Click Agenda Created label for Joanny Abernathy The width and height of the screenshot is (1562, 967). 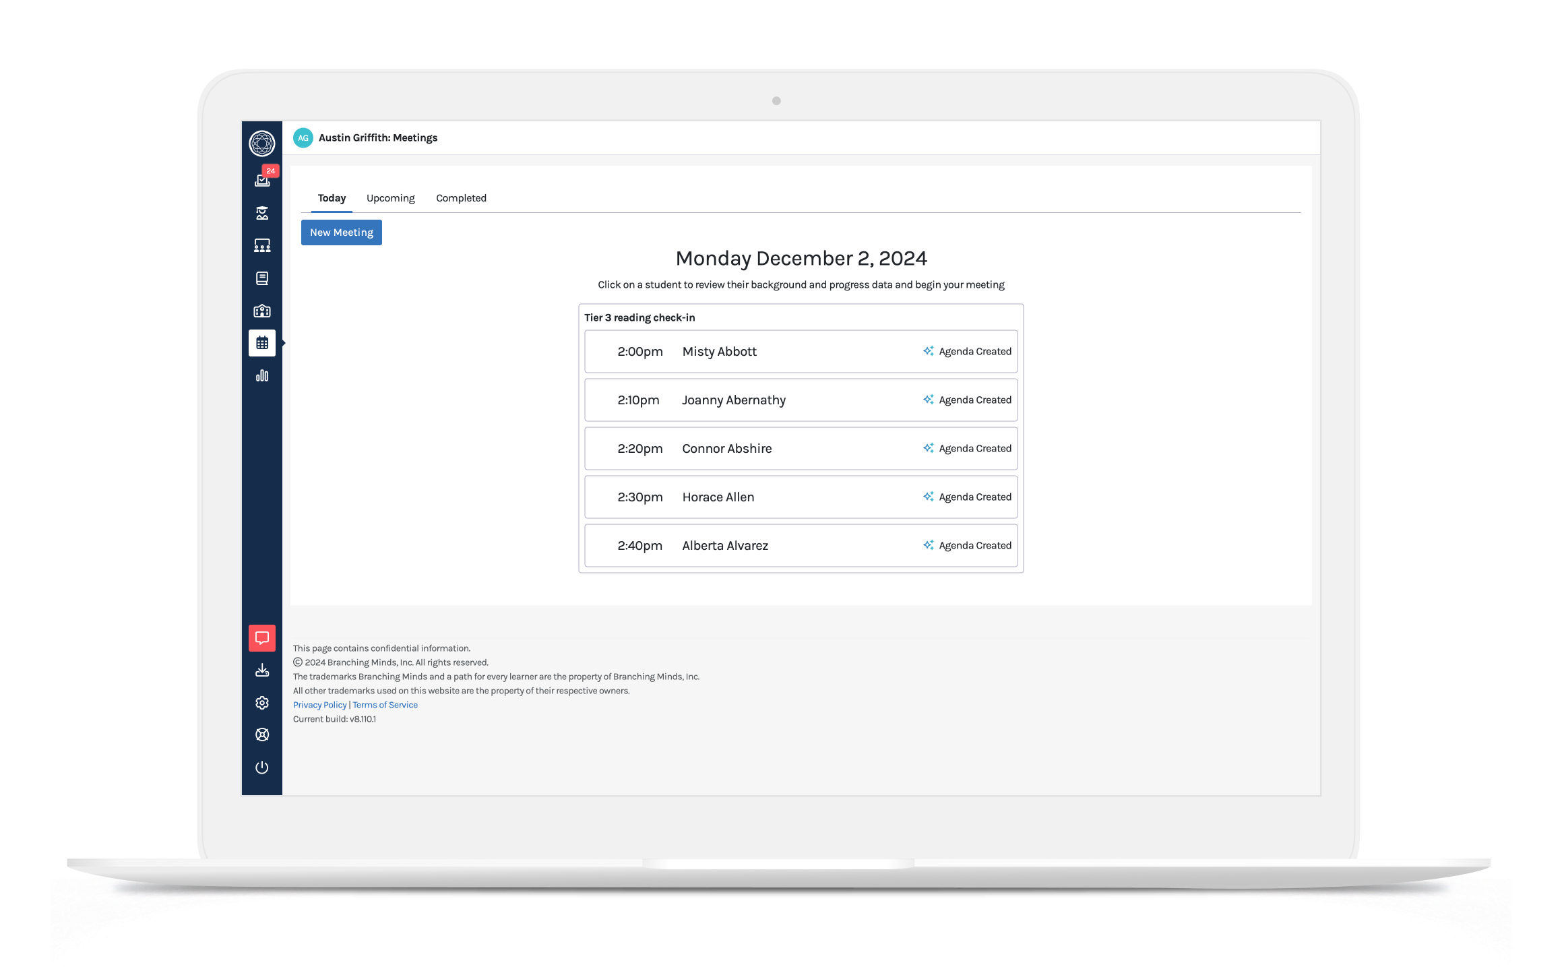[x=975, y=400]
